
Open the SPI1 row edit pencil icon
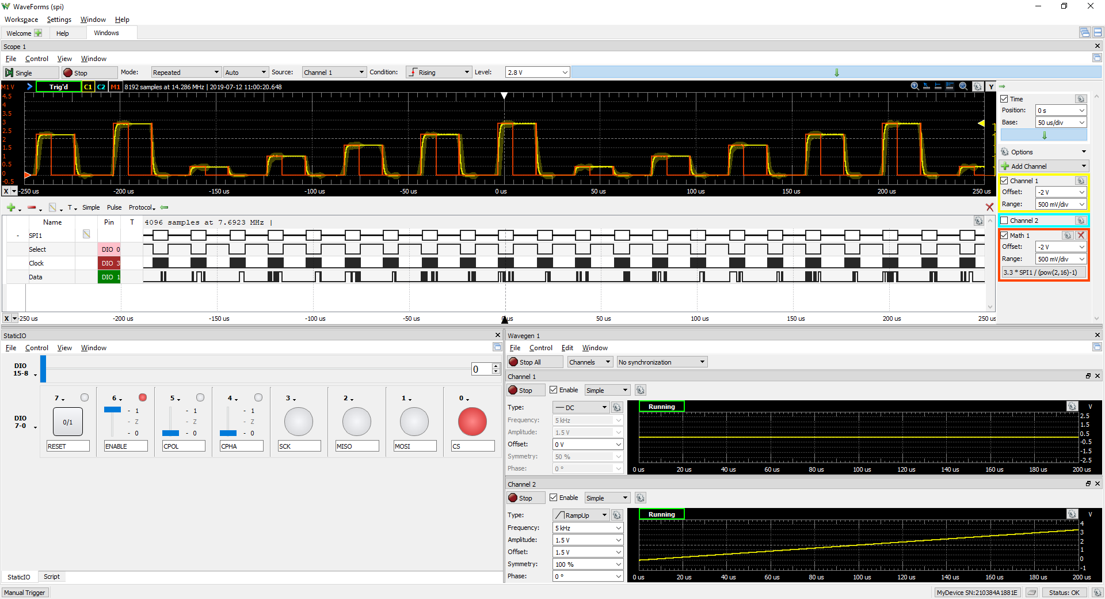point(86,234)
